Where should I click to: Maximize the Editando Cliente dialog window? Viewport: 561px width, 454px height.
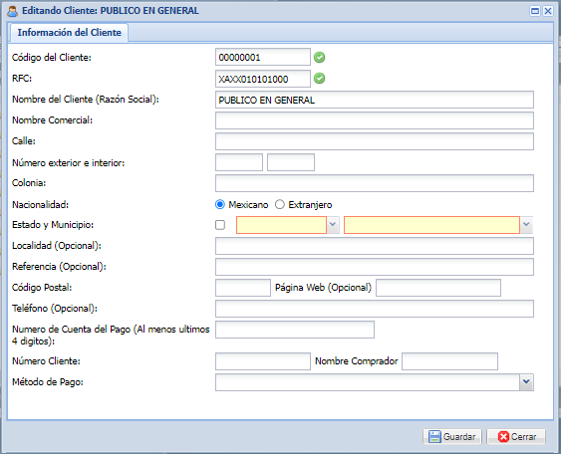coord(535,11)
